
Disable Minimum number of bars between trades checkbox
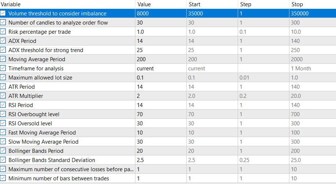point(3,178)
